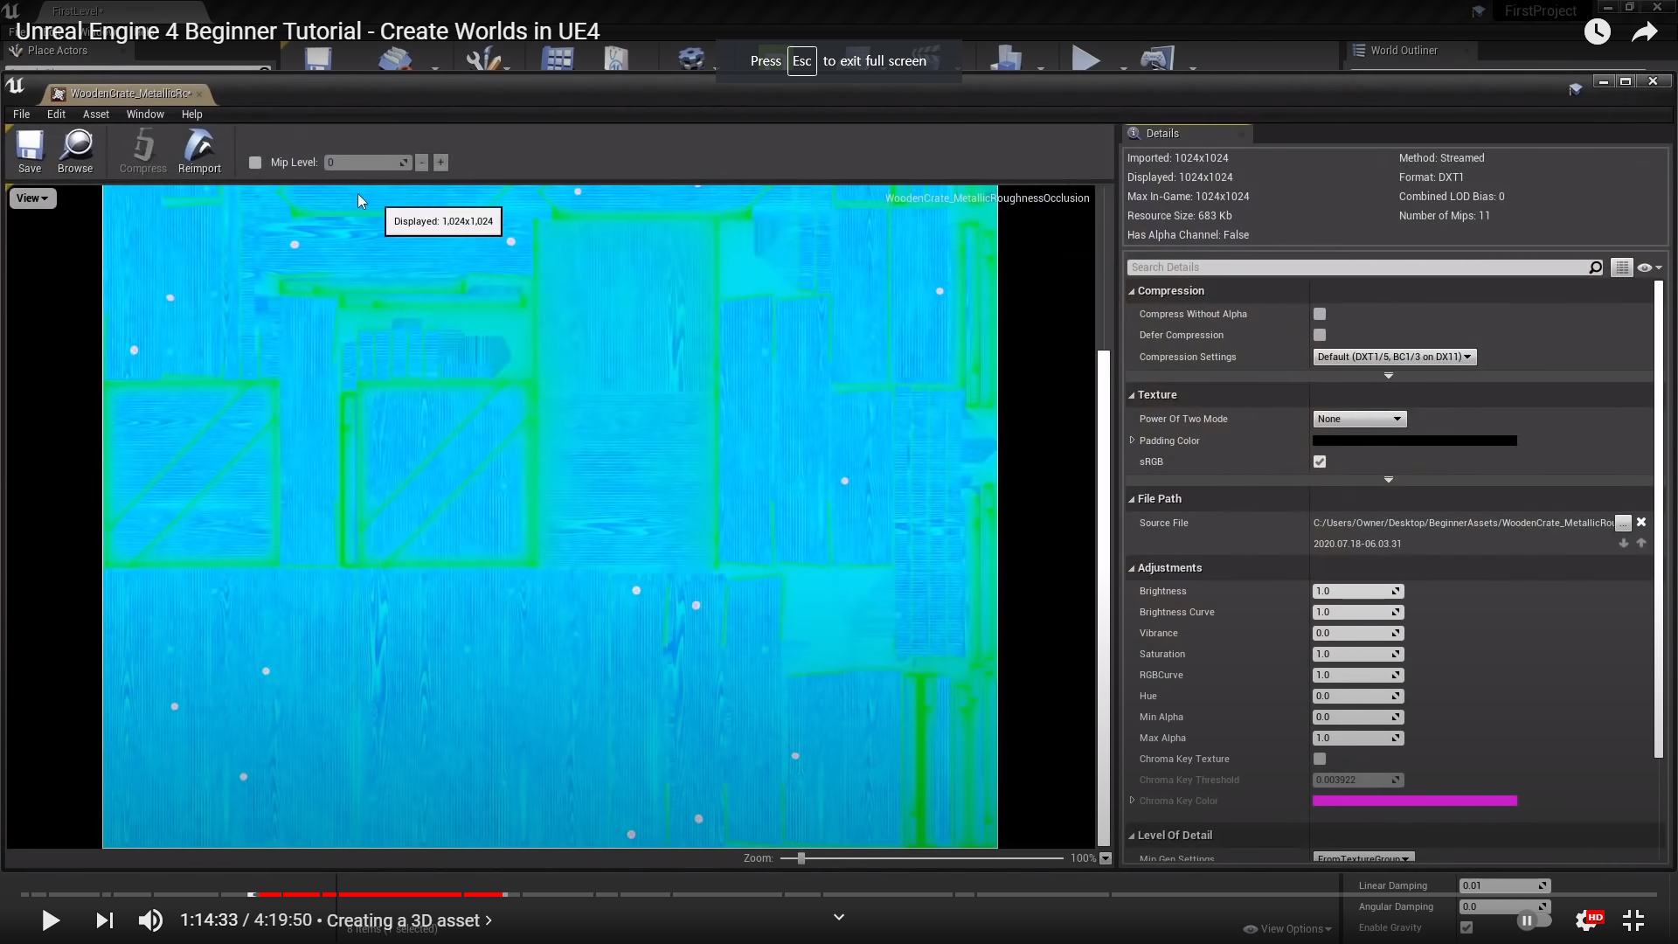The height and width of the screenshot is (944, 1678).
Task: Click the Creating a 3D asset chapter link
Action: click(408, 920)
